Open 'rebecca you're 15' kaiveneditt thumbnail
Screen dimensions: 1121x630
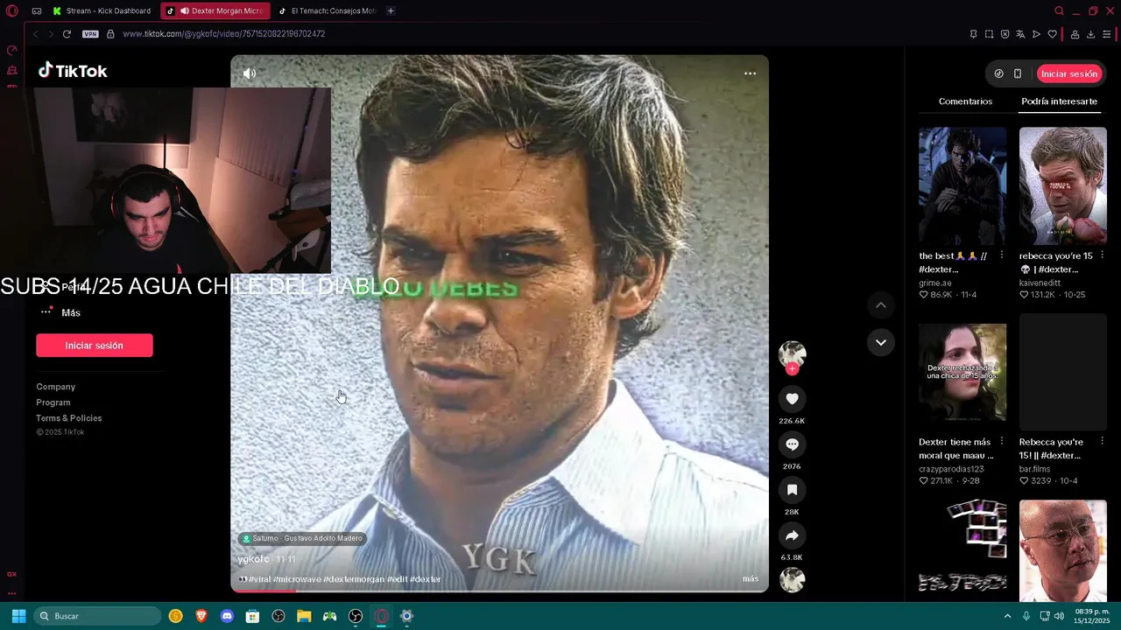point(1063,185)
